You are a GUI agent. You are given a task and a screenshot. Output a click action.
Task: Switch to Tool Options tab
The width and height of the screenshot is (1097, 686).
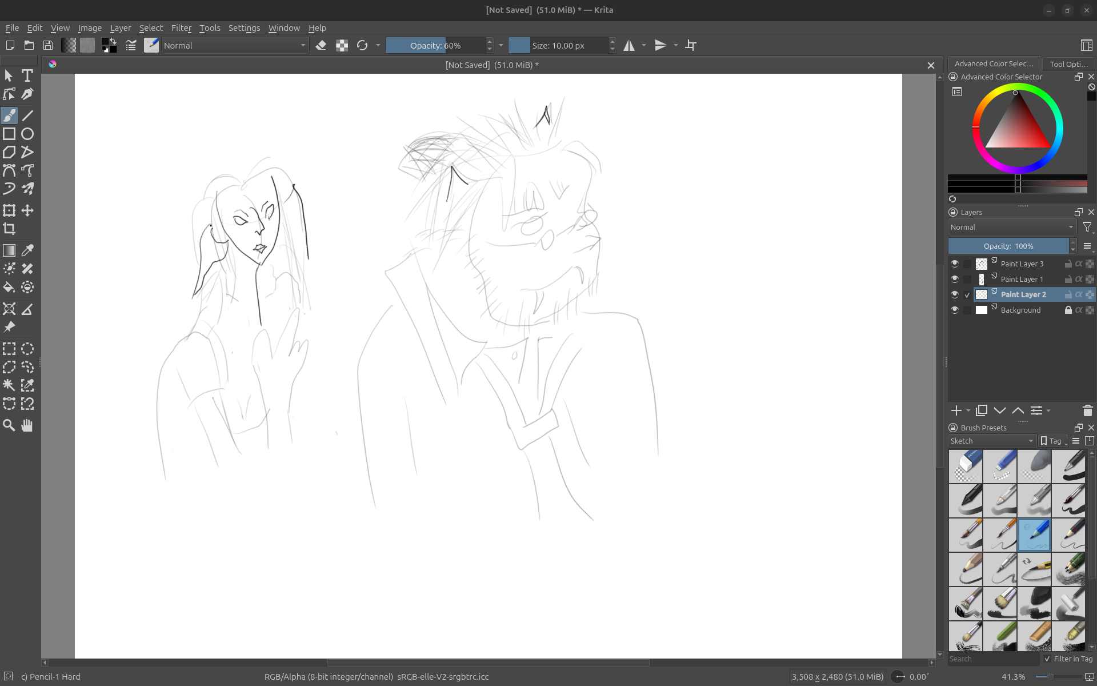pos(1068,64)
